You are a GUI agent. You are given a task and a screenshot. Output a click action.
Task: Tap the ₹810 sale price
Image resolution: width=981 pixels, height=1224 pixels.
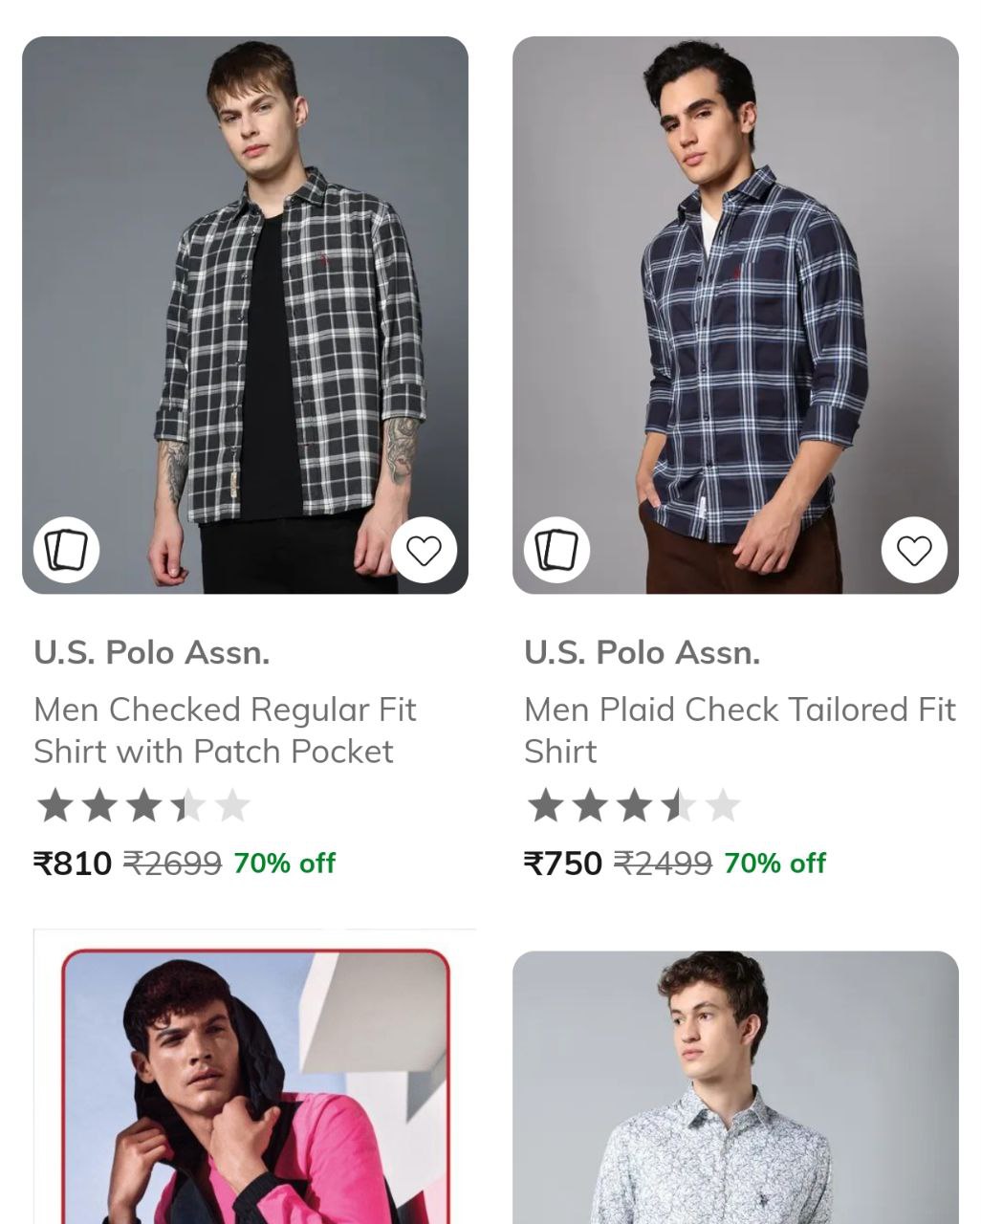click(73, 863)
